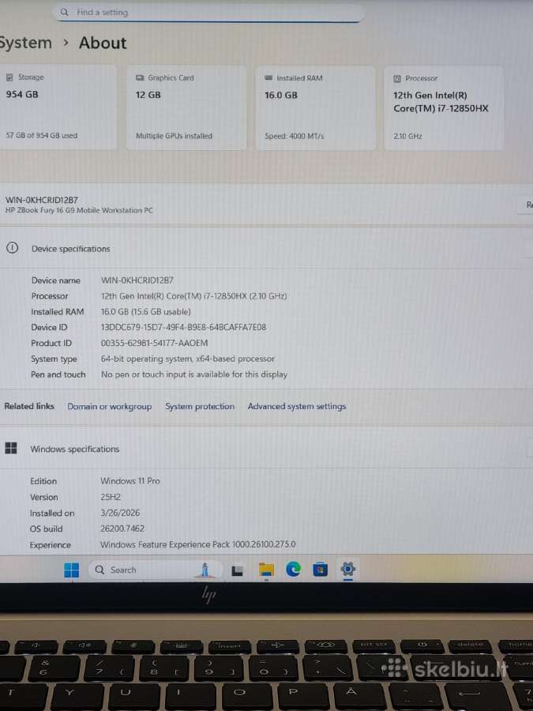Open the Installed RAM 16.0 GB card

315,108
